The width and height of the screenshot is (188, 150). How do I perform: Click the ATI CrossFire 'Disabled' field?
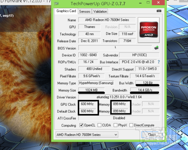[119, 118]
